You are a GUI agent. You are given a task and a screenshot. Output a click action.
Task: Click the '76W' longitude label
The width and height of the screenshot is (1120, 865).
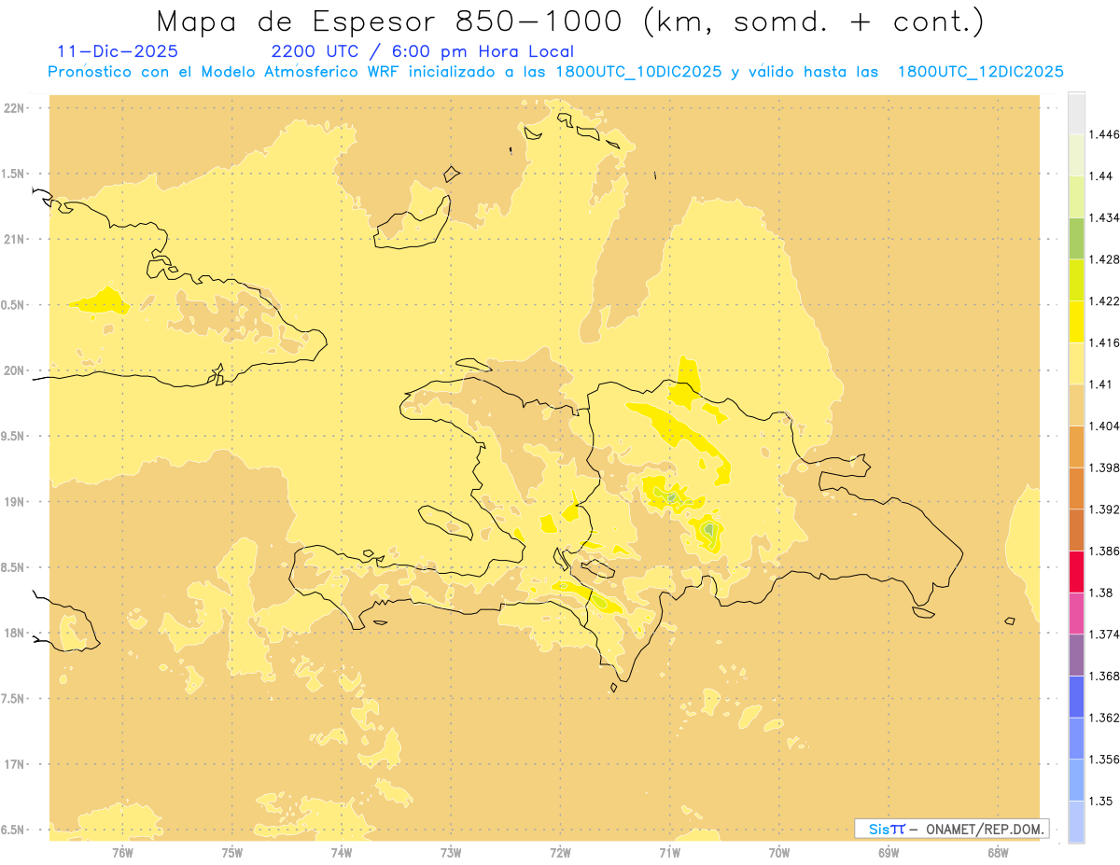[122, 852]
